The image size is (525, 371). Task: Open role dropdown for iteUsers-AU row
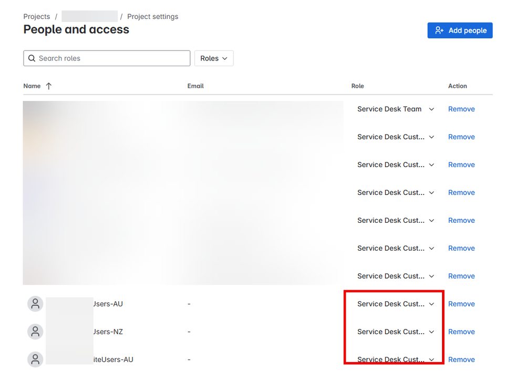[x=395, y=359]
